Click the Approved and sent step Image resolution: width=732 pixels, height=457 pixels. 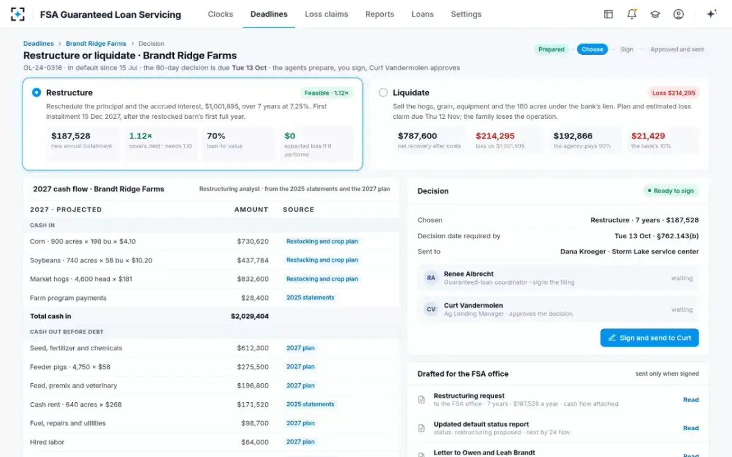(677, 49)
